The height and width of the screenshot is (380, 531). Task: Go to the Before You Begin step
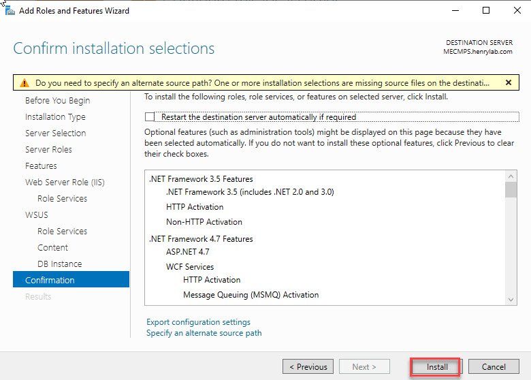(57, 100)
